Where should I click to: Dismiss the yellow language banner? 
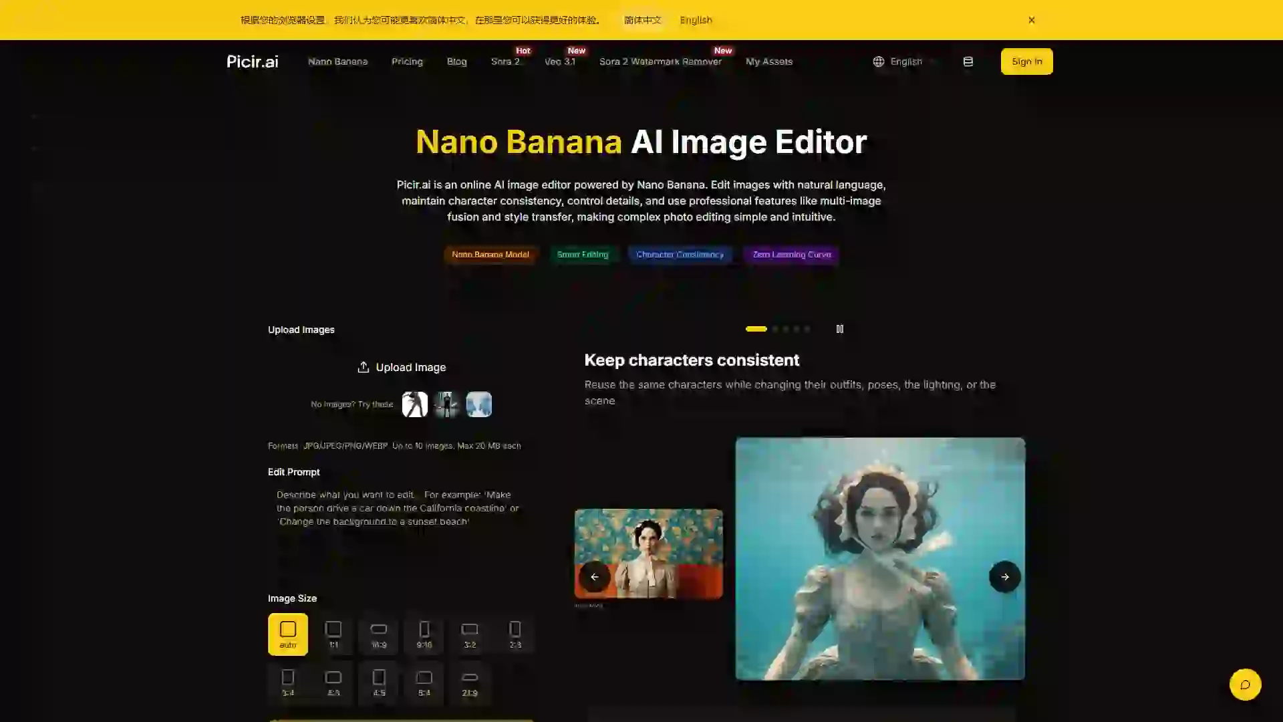(1032, 20)
